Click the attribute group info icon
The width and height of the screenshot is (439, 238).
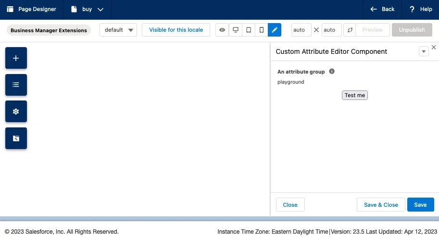tap(332, 72)
